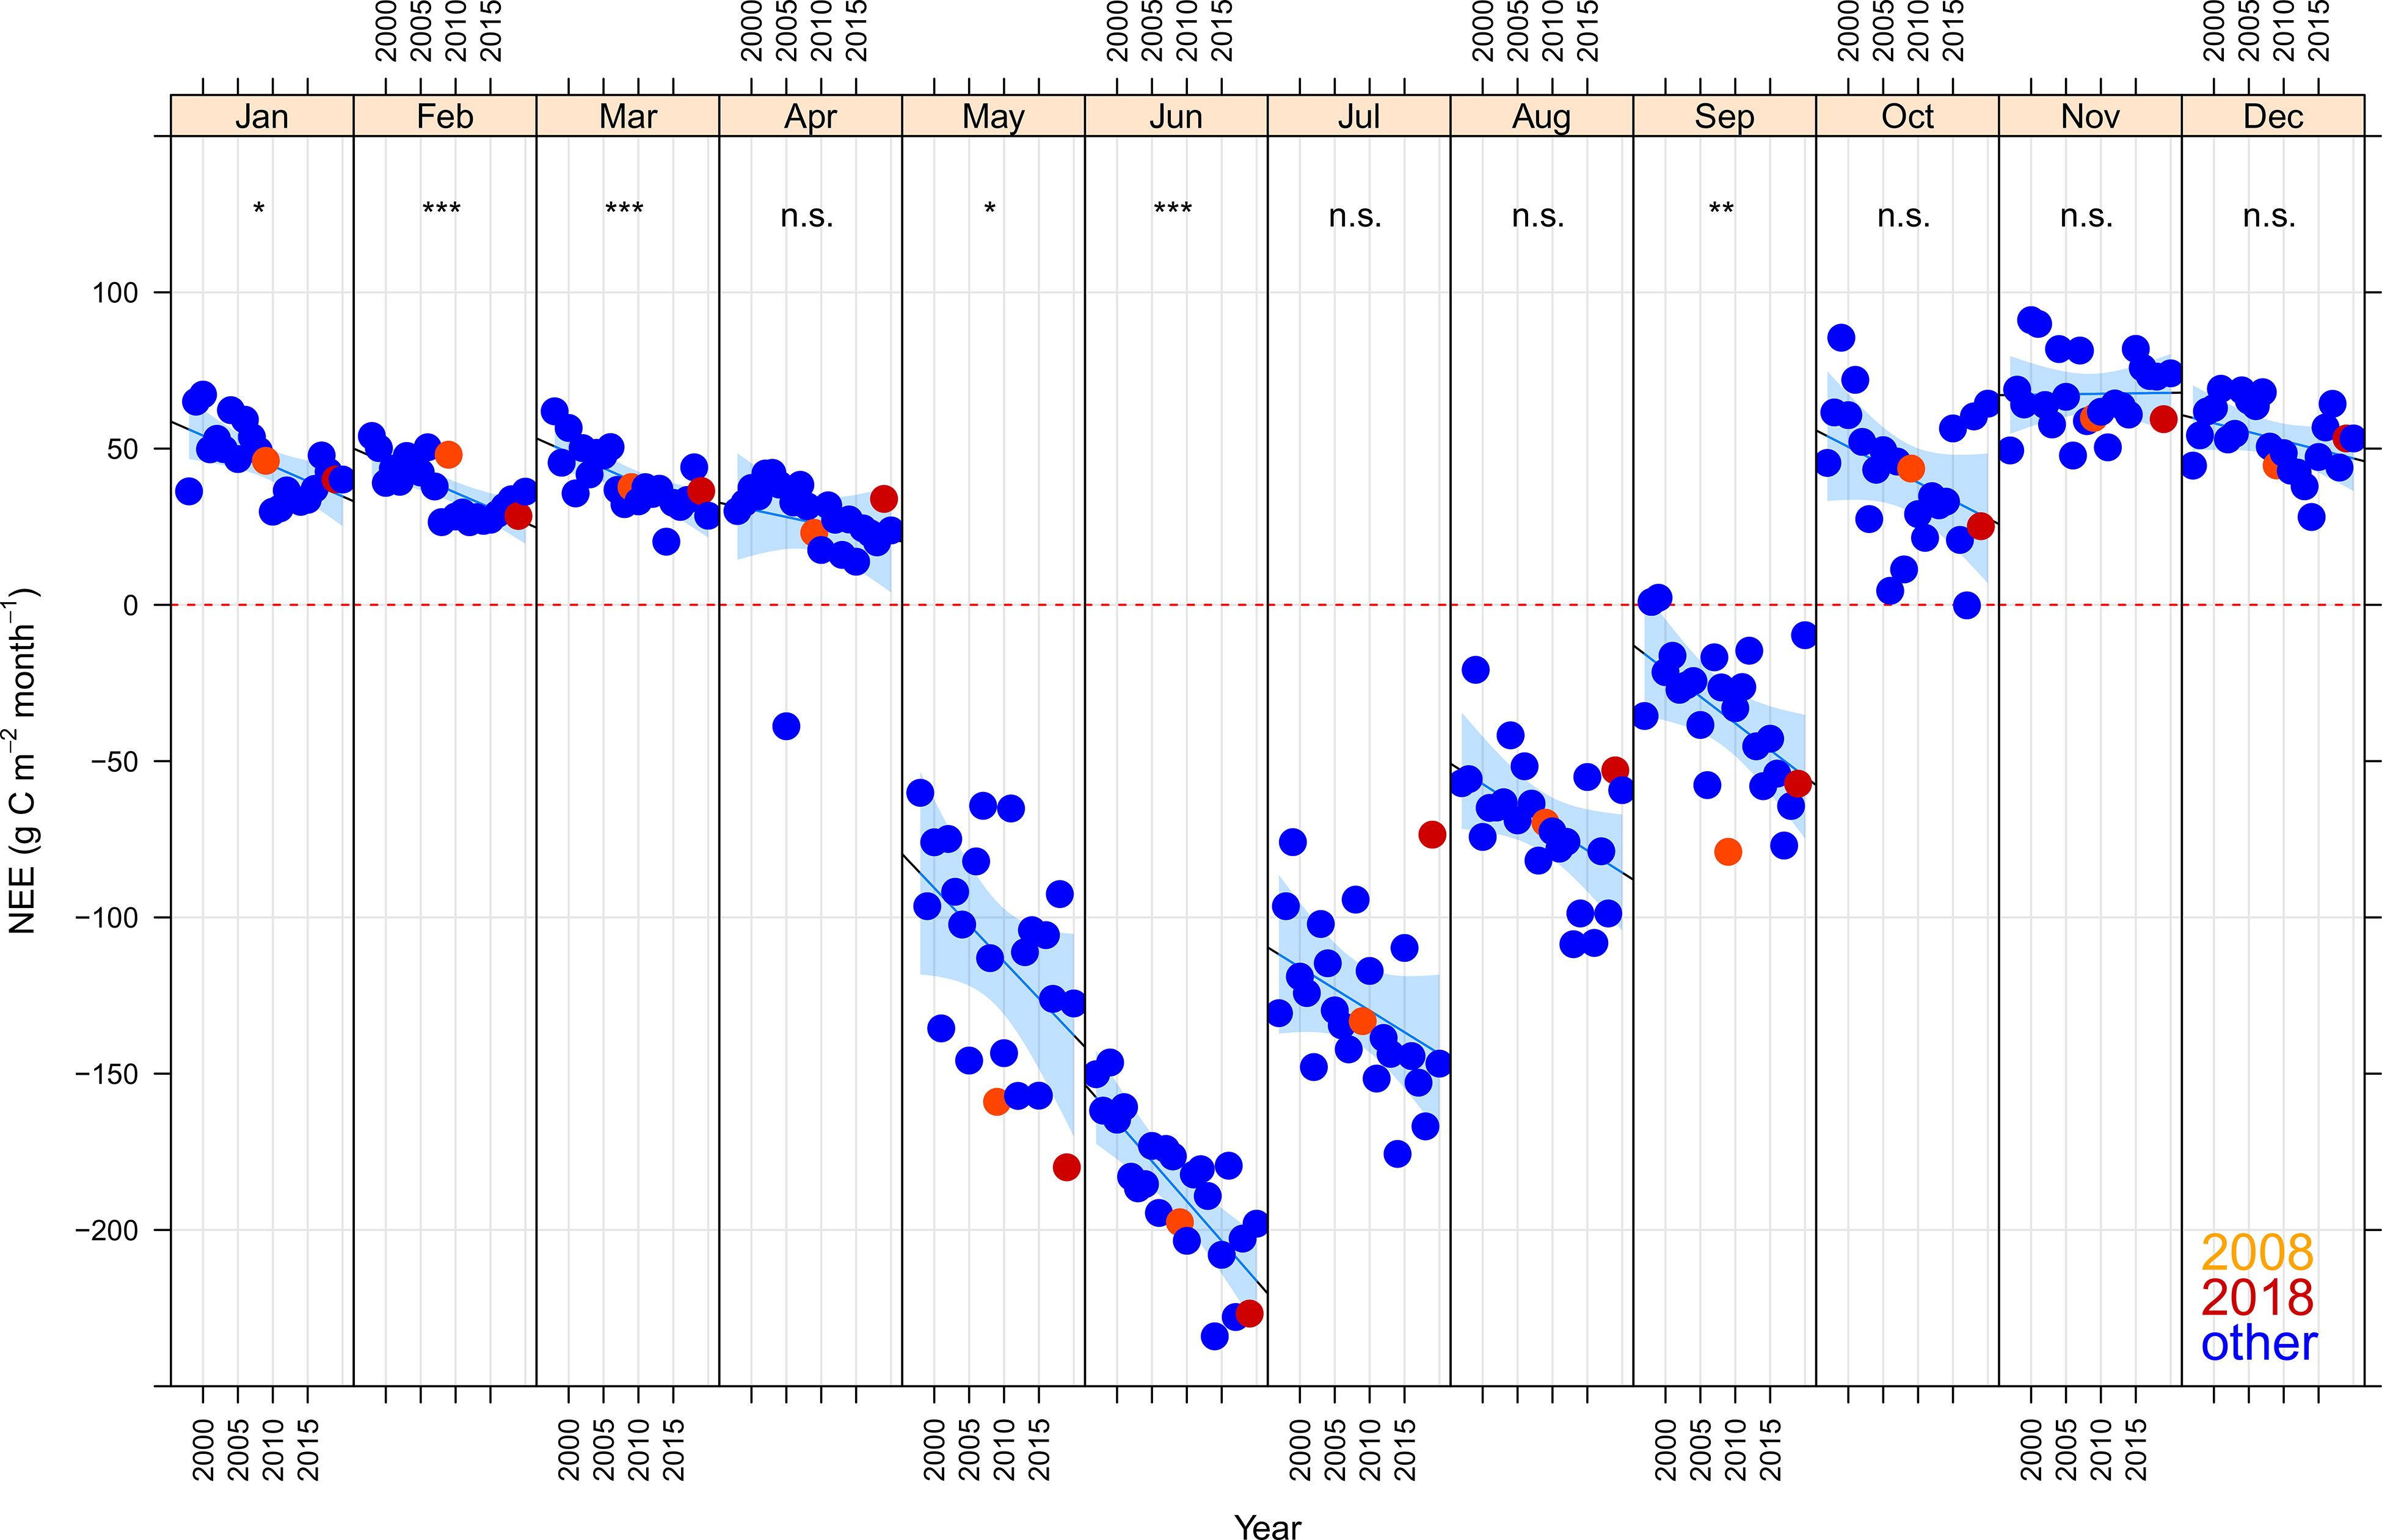Select the Aug panel header
2382x1540 pixels.
click(1542, 116)
